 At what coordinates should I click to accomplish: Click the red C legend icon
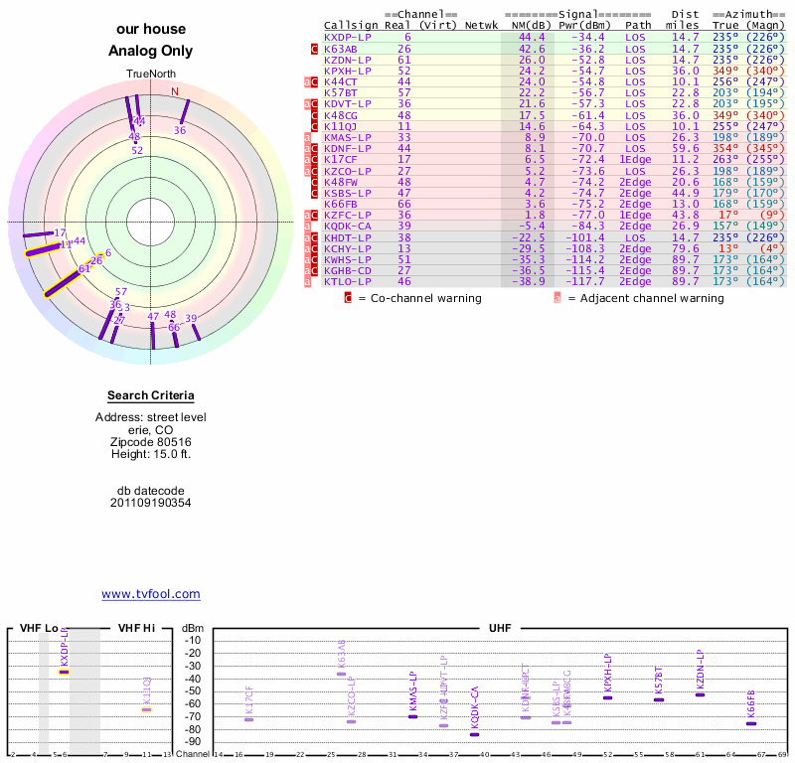click(348, 298)
